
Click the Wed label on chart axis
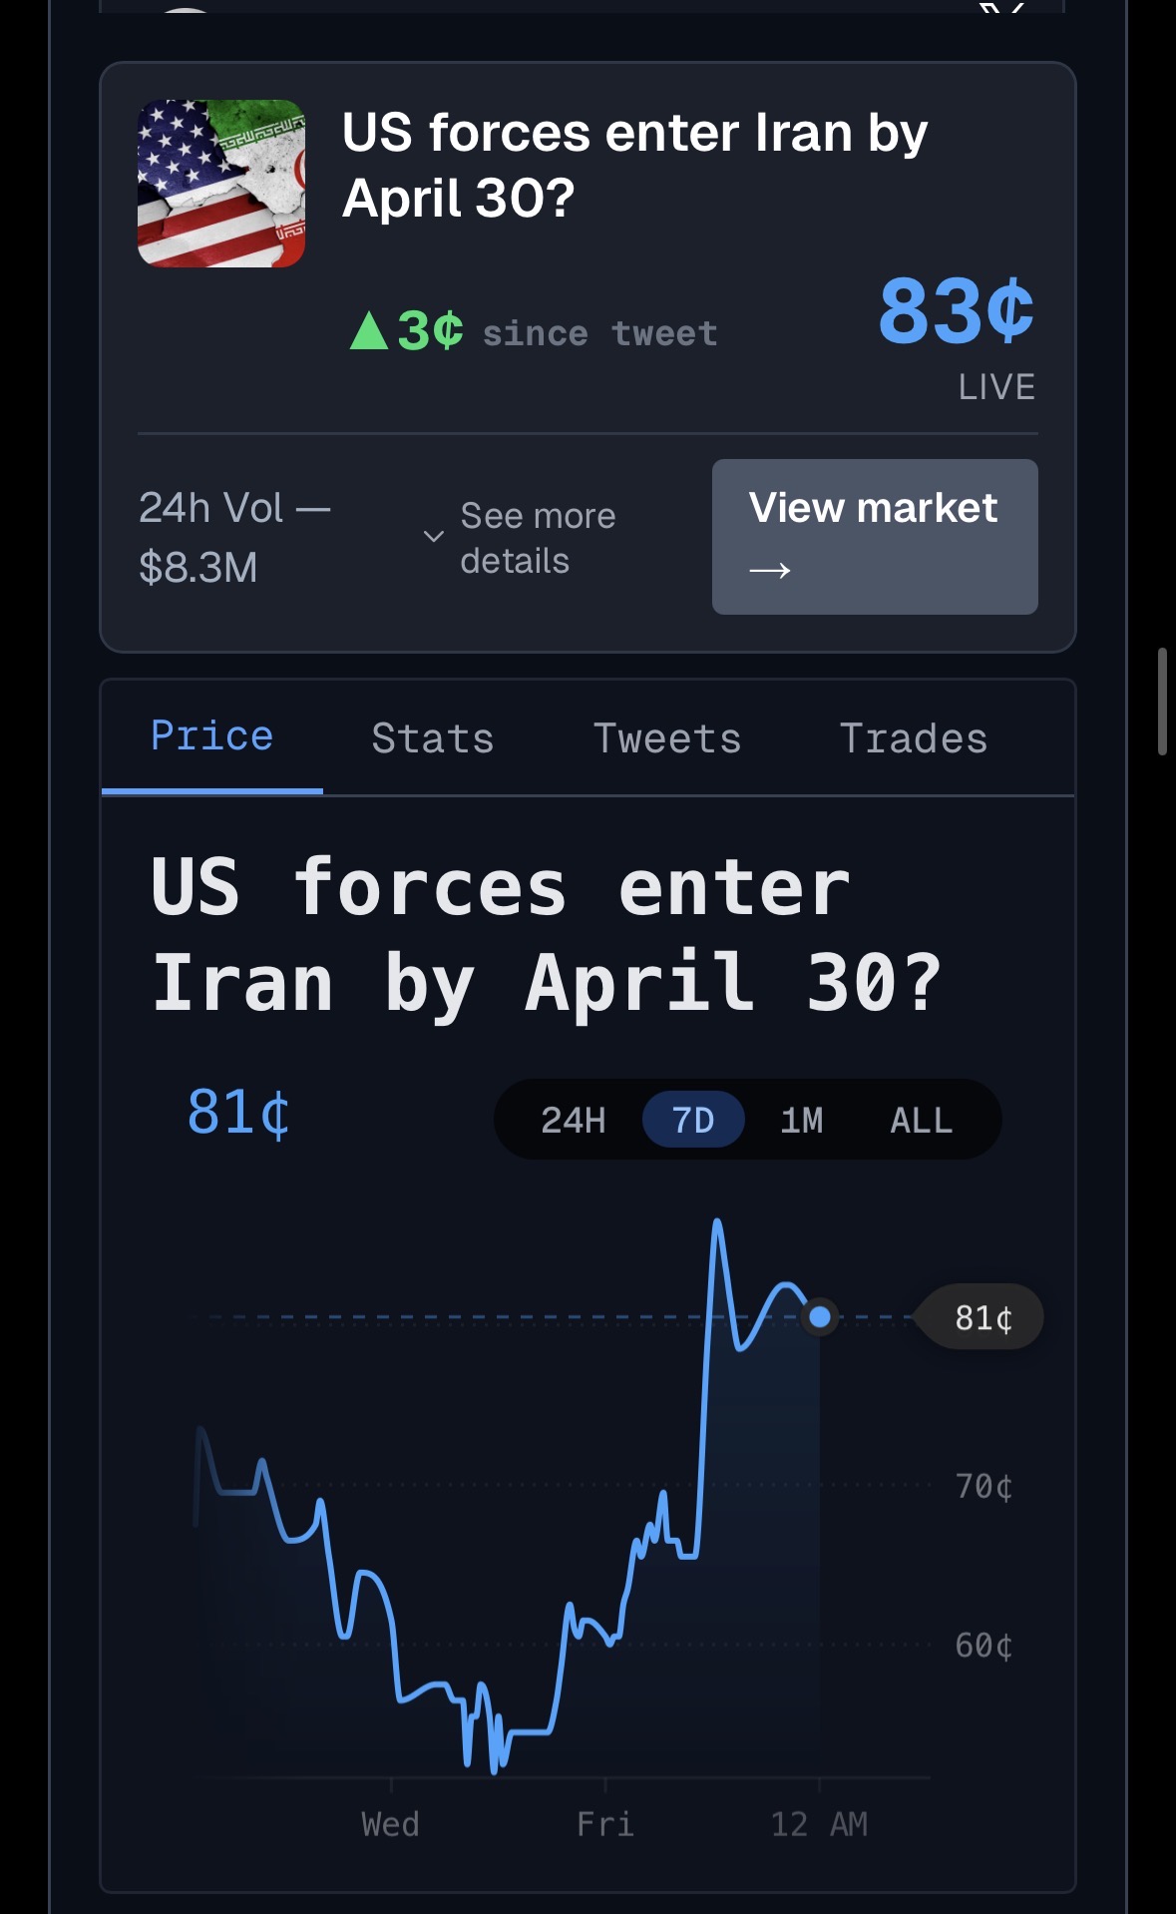[x=390, y=1824]
